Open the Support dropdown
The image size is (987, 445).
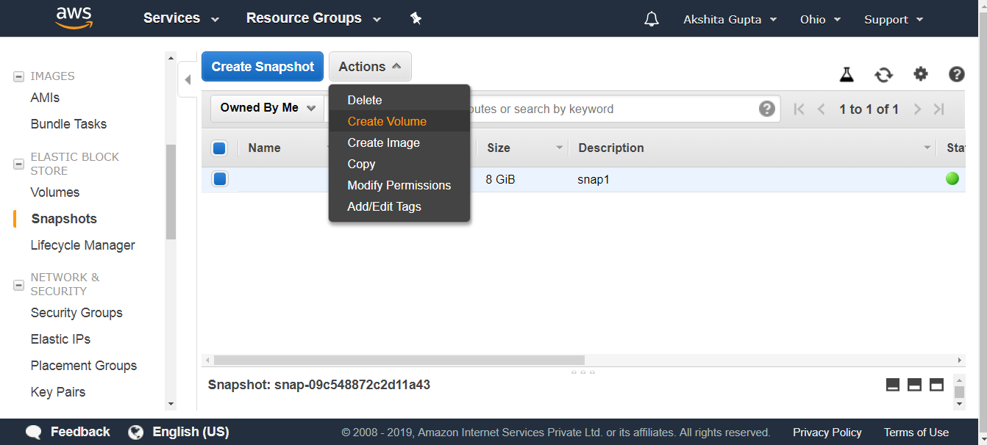pos(894,19)
